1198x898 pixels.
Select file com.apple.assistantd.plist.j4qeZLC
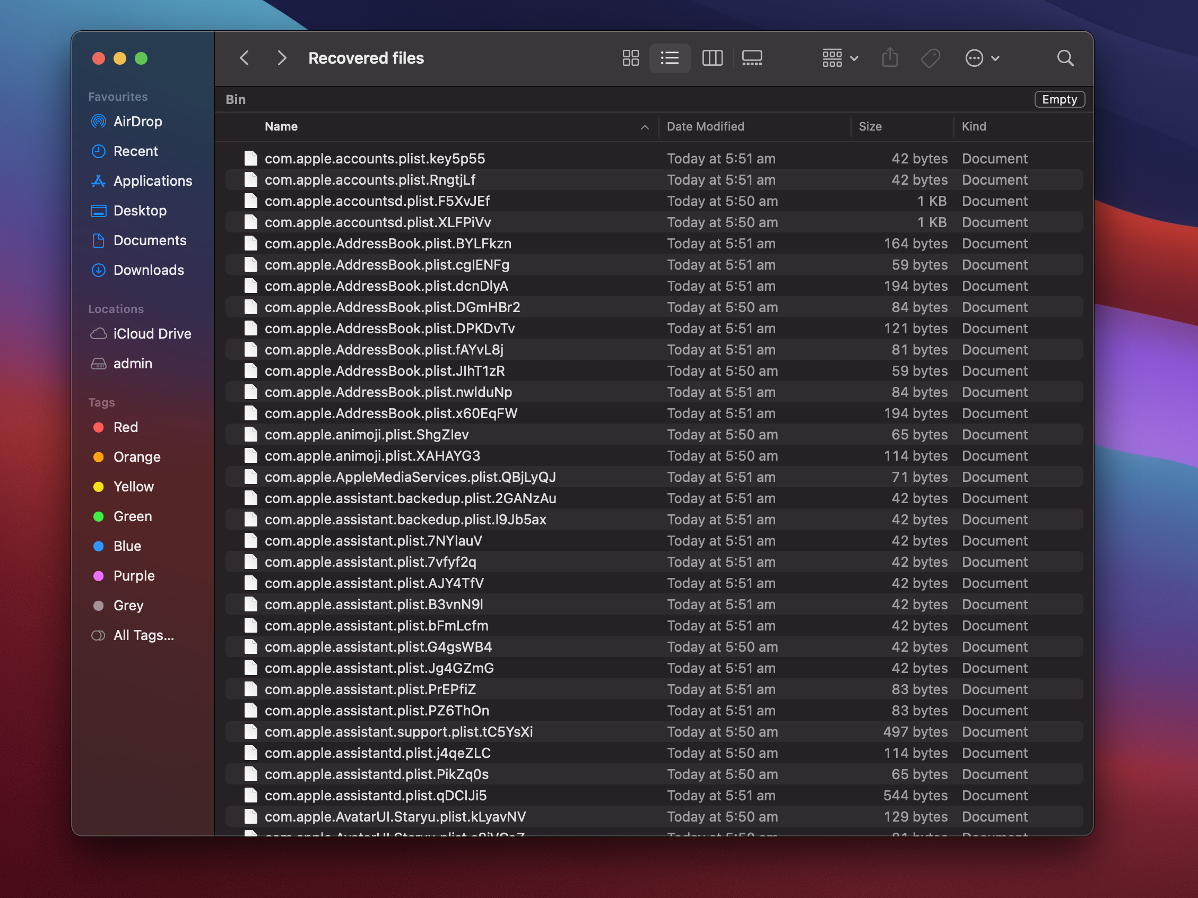point(654,754)
